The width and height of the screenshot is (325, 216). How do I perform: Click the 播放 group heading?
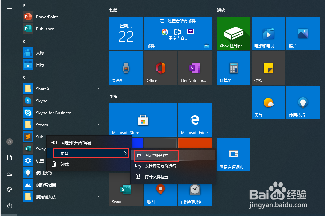[221, 10]
